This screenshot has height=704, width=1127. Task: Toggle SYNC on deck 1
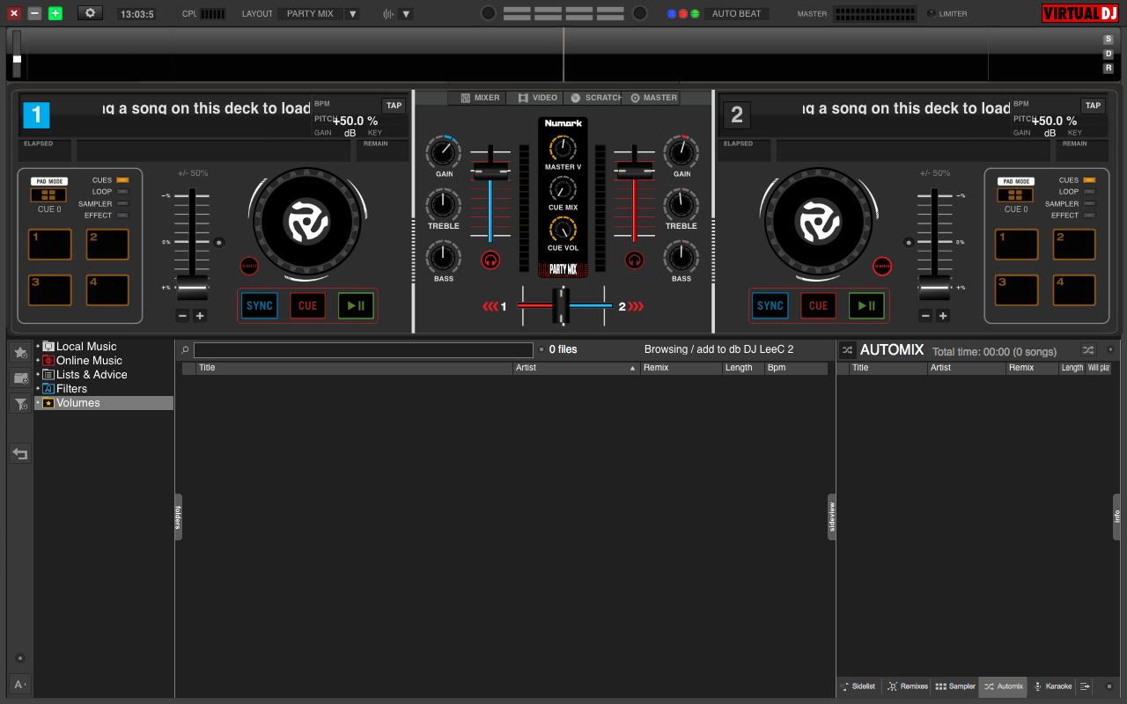(x=260, y=305)
